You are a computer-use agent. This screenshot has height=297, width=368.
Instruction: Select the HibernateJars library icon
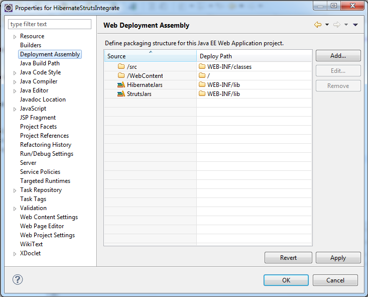pyautogui.click(x=121, y=84)
